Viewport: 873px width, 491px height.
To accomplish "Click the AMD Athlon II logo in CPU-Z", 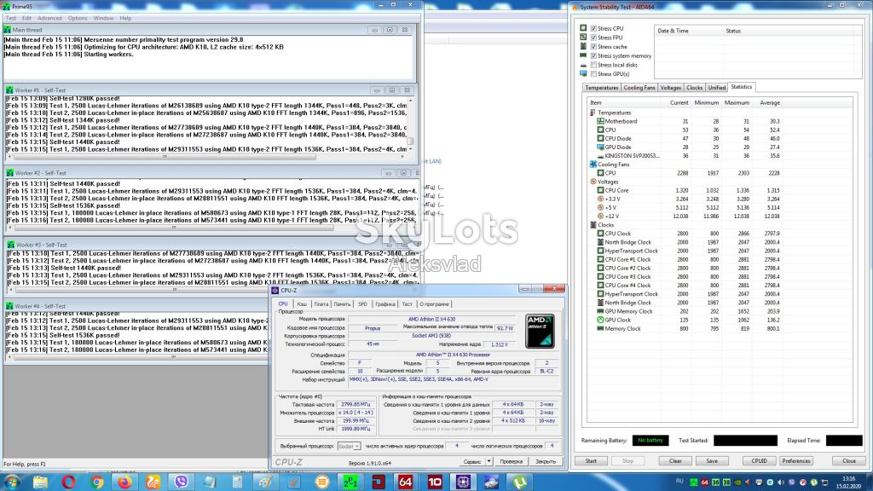I will click(x=540, y=332).
